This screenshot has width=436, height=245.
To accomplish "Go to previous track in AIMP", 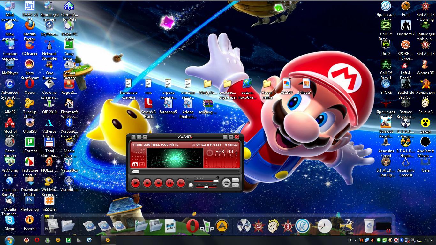I will tap(169, 183).
